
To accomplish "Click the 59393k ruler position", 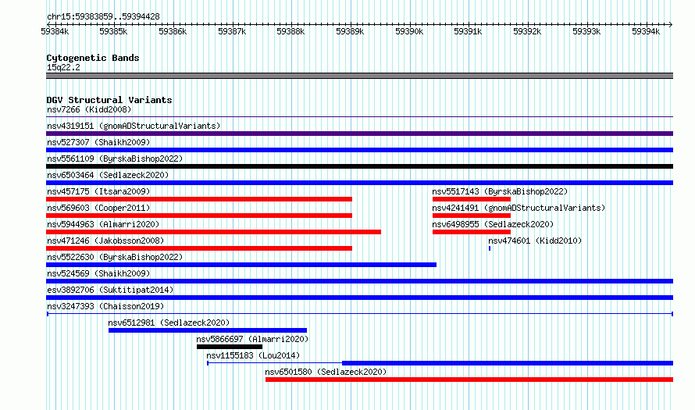I will tap(586, 31).
